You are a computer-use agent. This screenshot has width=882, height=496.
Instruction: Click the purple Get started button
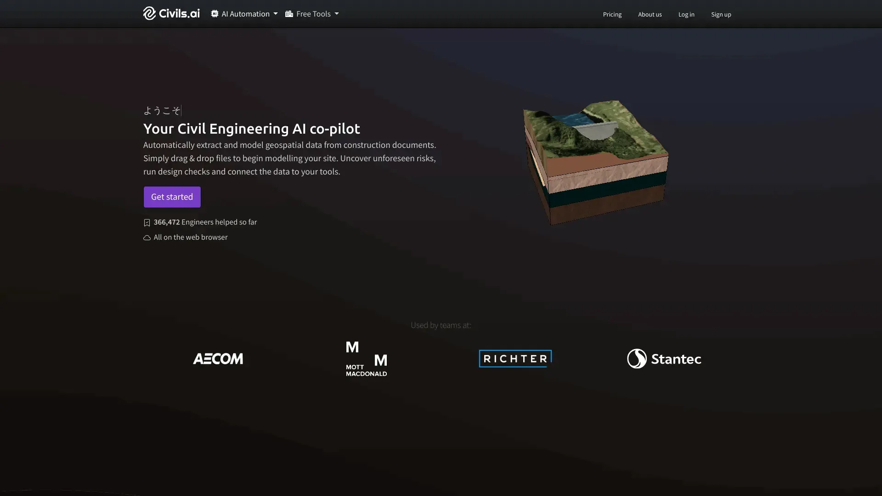click(x=172, y=197)
